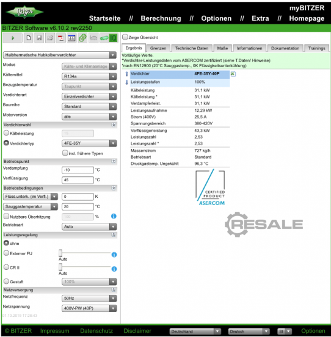Open the Deutschland country dropdown
331x337 pixels.
point(195,332)
